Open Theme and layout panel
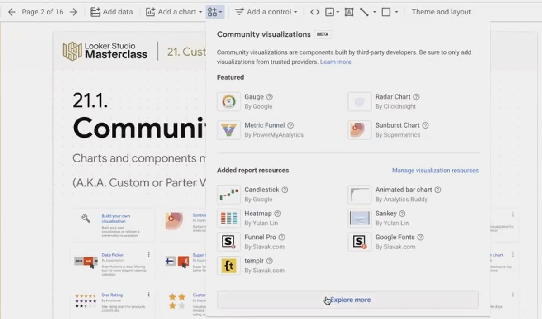This screenshot has width=542, height=319. [441, 12]
